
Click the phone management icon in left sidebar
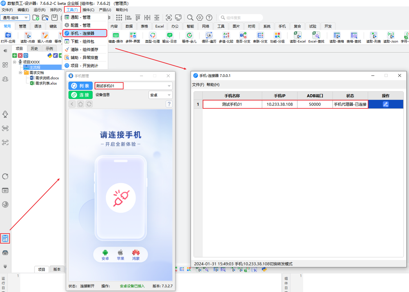[5, 238]
